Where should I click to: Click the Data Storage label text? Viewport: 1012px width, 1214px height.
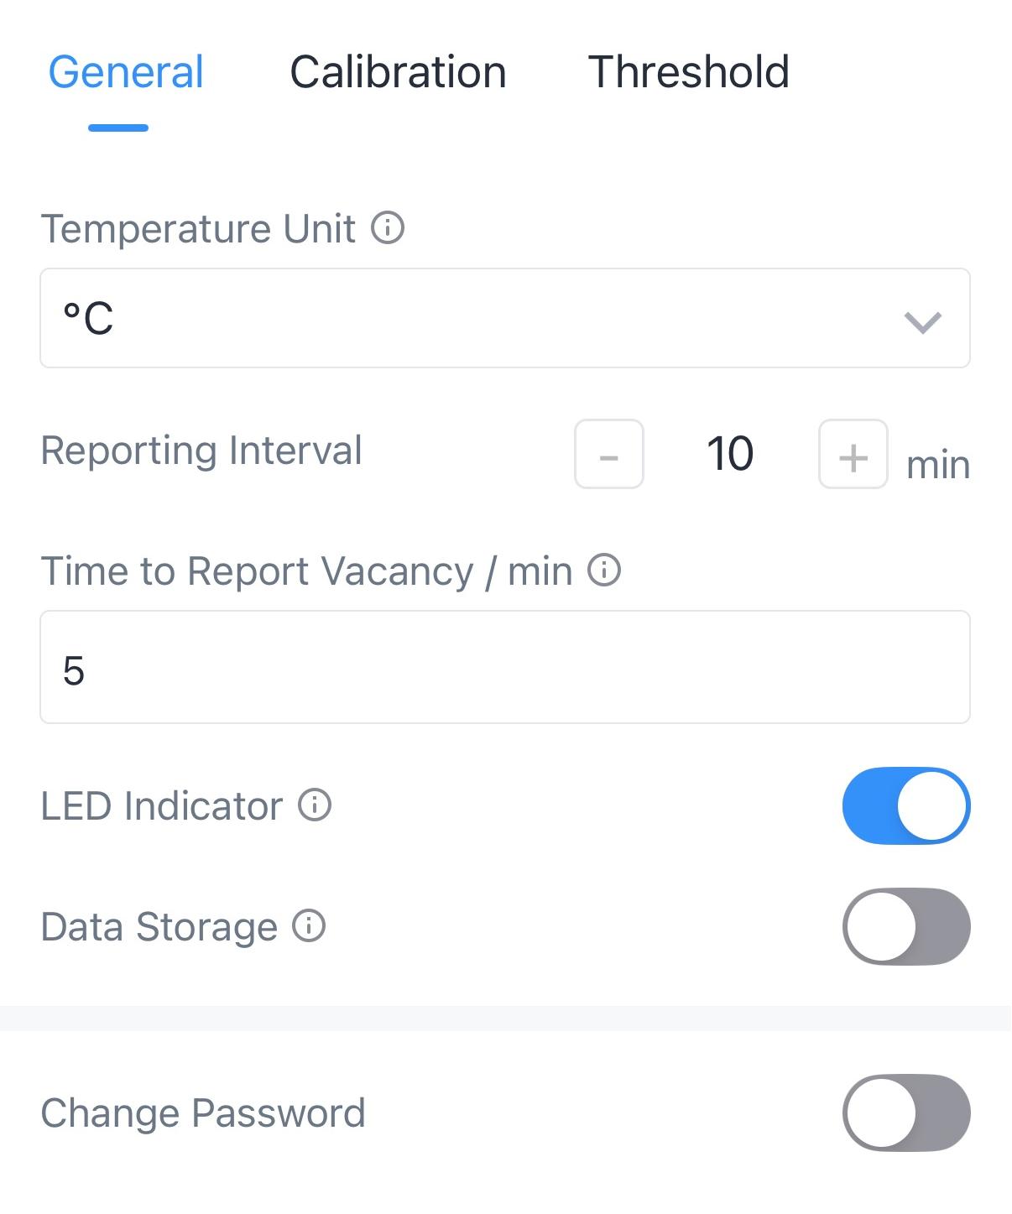[159, 927]
